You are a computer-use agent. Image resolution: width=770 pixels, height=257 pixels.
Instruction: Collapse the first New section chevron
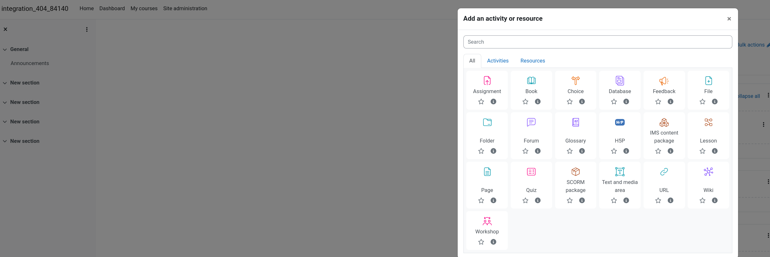pyautogui.click(x=5, y=83)
